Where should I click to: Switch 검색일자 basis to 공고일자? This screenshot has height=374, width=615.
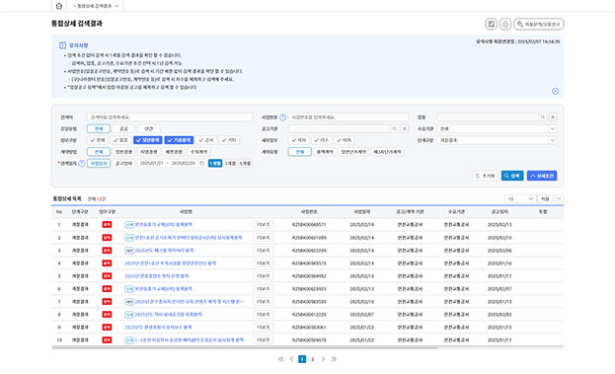123,164
